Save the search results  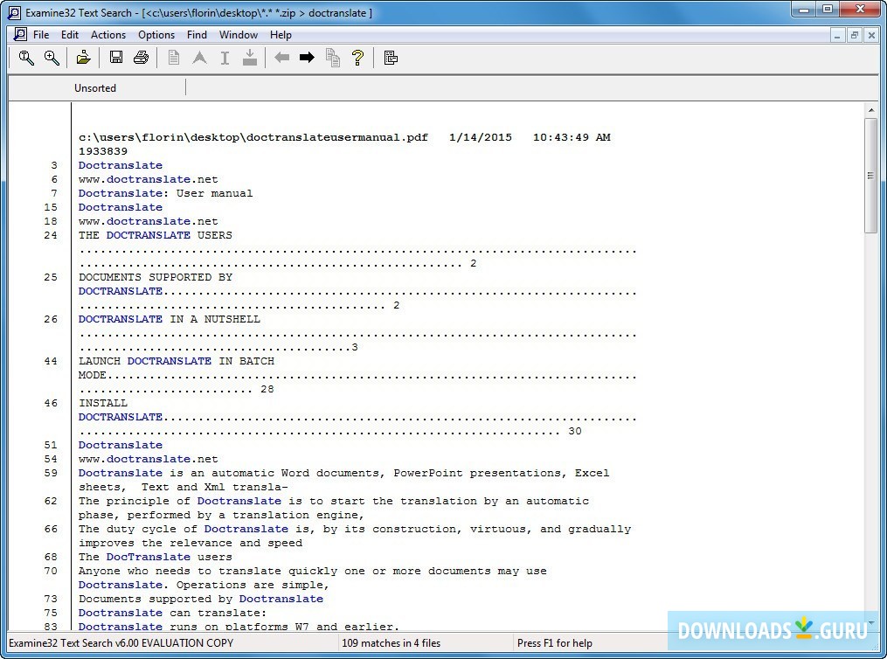point(115,58)
